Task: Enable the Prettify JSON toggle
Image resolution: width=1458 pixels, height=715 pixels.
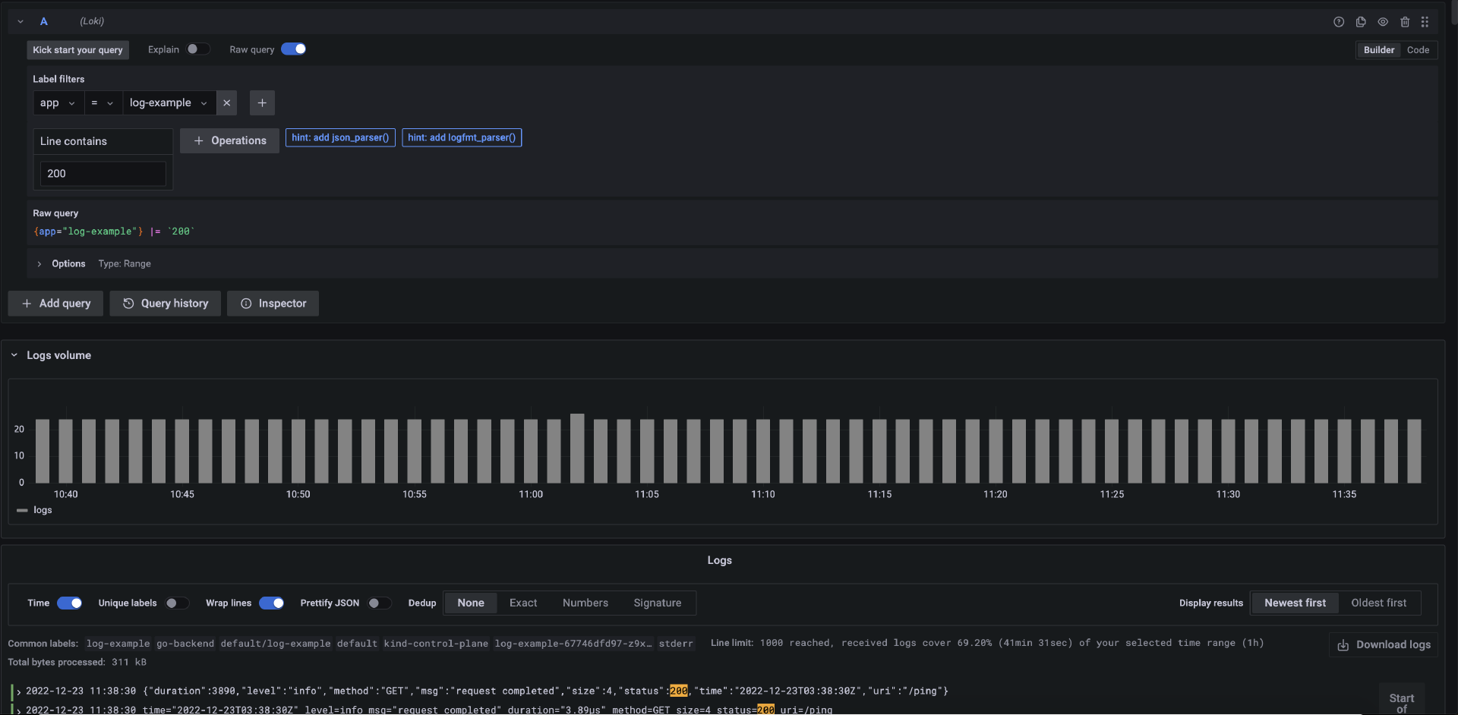Action: click(379, 603)
